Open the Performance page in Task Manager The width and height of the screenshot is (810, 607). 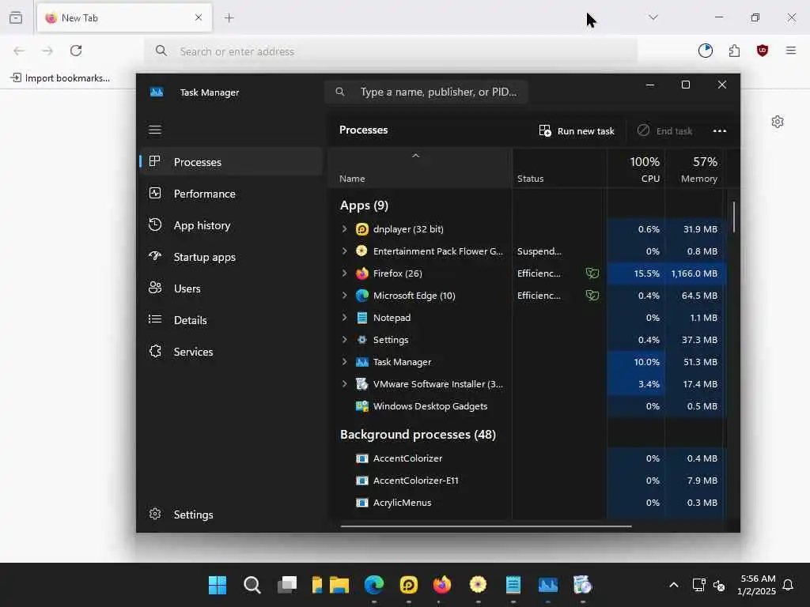tap(232, 194)
